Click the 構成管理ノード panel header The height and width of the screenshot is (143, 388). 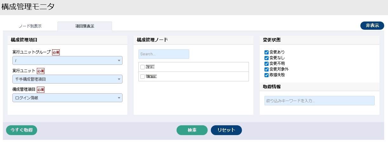(x=193, y=40)
